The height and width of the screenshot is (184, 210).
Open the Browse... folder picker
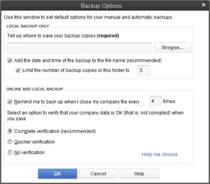(173, 47)
